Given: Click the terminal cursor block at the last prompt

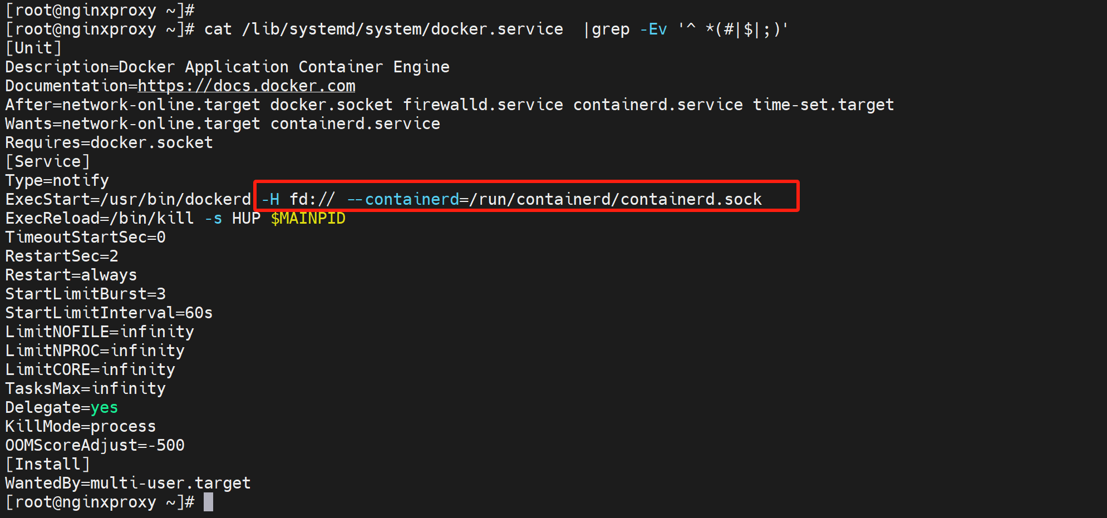Looking at the screenshot, I should (208, 502).
